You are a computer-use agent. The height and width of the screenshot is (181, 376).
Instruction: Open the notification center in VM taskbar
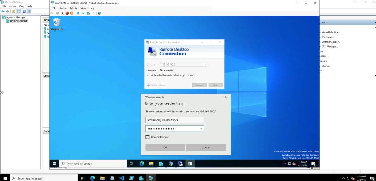313,164
